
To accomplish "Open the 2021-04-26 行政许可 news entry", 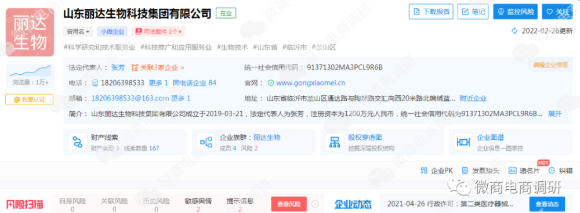I will (450, 204).
